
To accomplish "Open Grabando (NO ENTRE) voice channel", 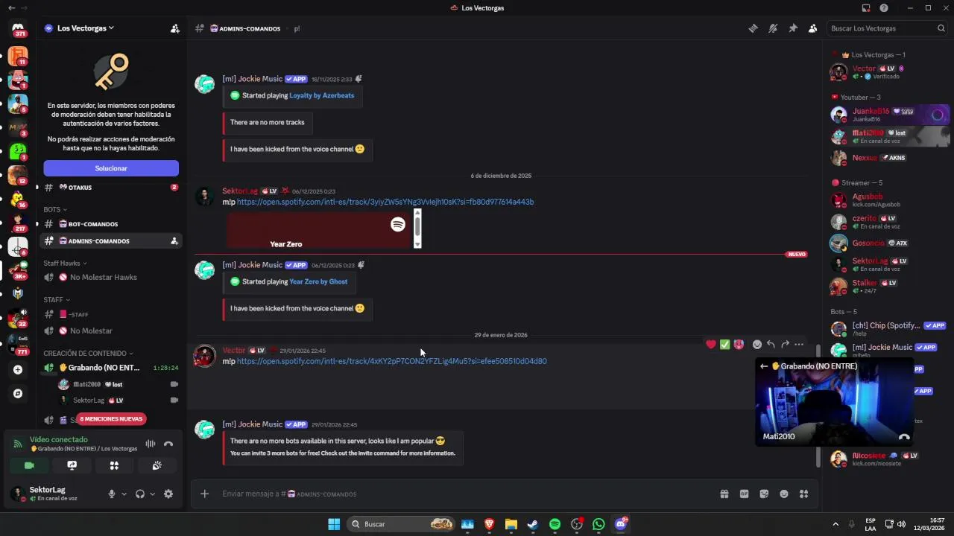I will (111, 368).
